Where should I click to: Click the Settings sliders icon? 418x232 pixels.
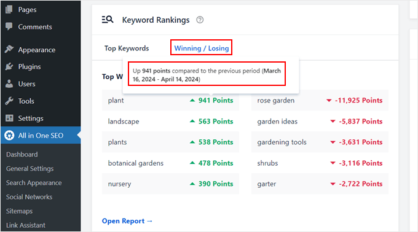9,118
